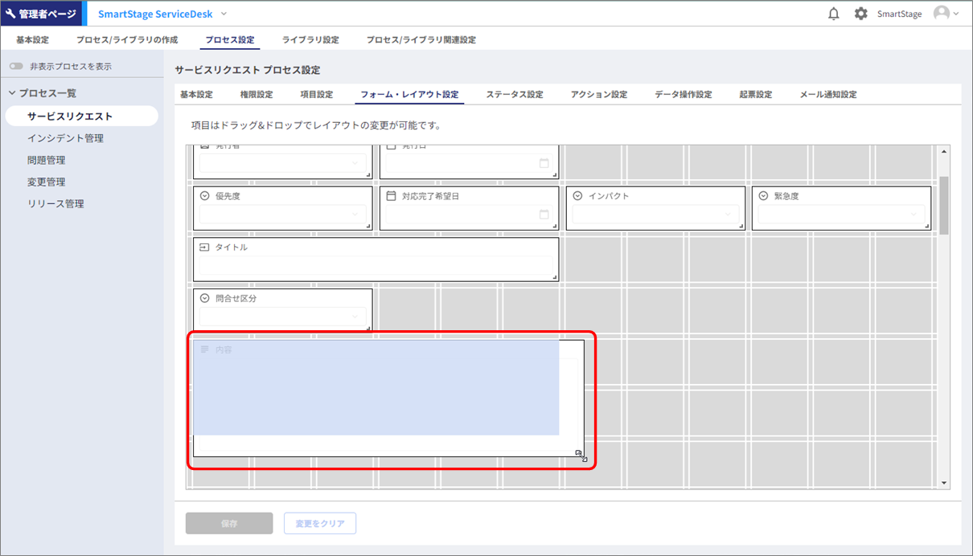The width and height of the screenshot is (973, 556).
Task: Open the 緊急度 dropdown field
Action: (x=841, y=215)
